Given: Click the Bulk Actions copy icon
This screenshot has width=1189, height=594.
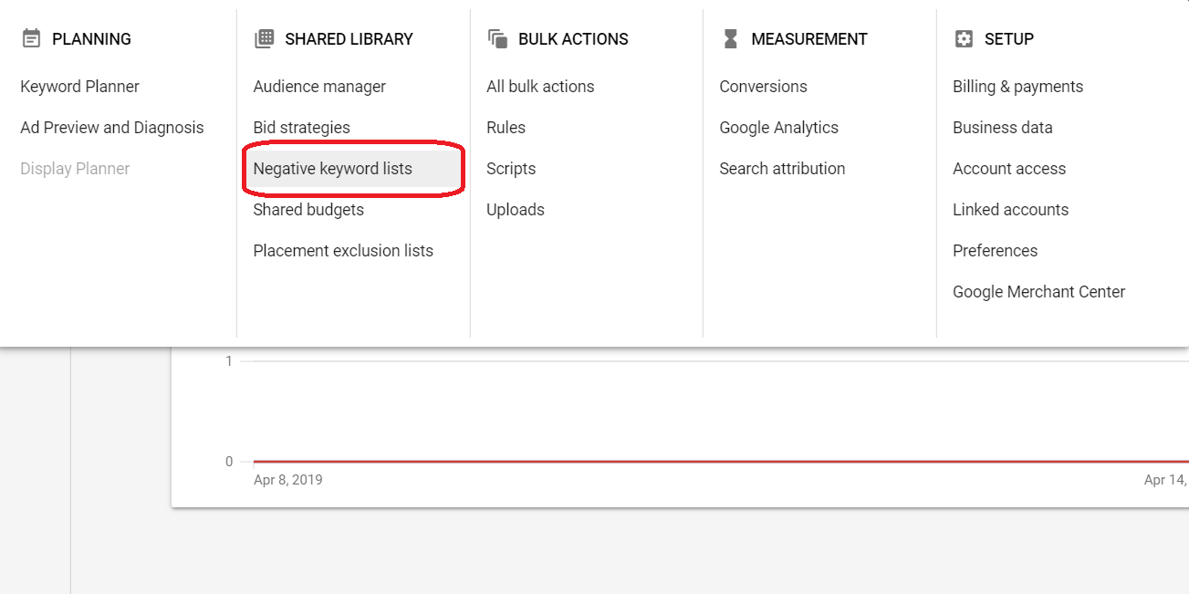Looking at the screenshot, I should coord(497,38).
